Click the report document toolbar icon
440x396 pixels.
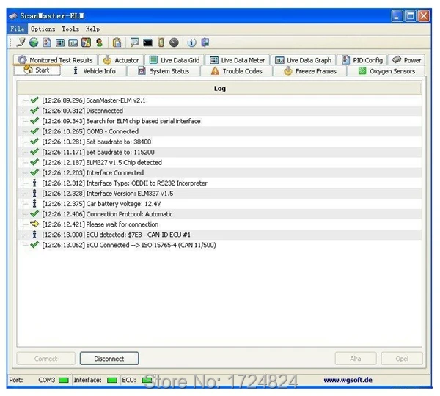click(47, 43)
